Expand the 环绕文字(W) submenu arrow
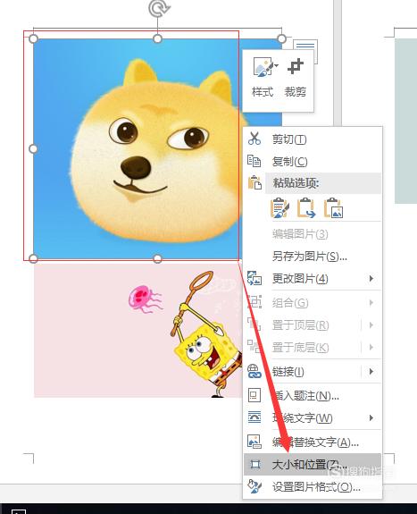The image size is (417, 514). 371,418
